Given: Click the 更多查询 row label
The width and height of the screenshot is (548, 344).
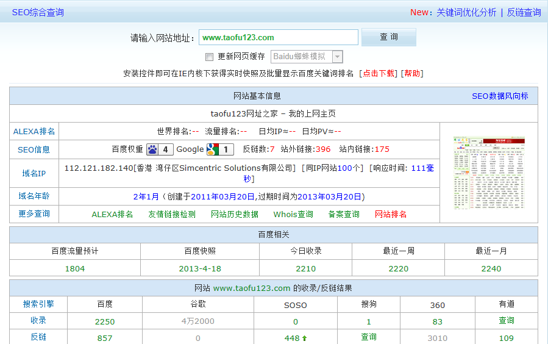Looking at the screenshot, I should point(34,213).
